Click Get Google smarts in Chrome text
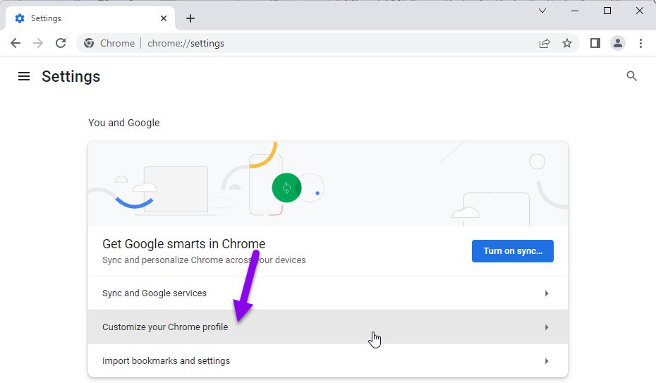The width and height of the screenshot is (656, 383). click(x=183, y=244)
